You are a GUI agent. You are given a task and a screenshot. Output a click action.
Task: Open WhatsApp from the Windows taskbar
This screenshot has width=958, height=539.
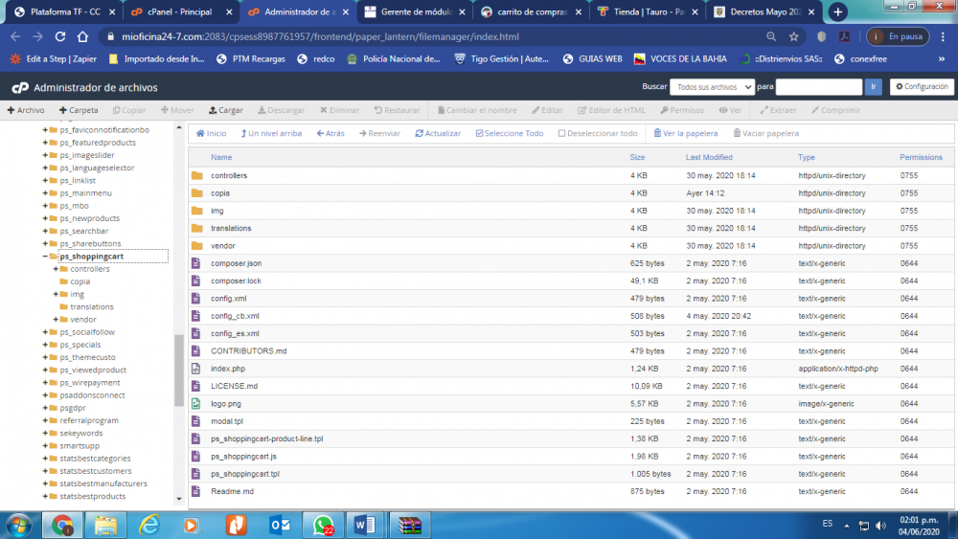tap(323, 525)
